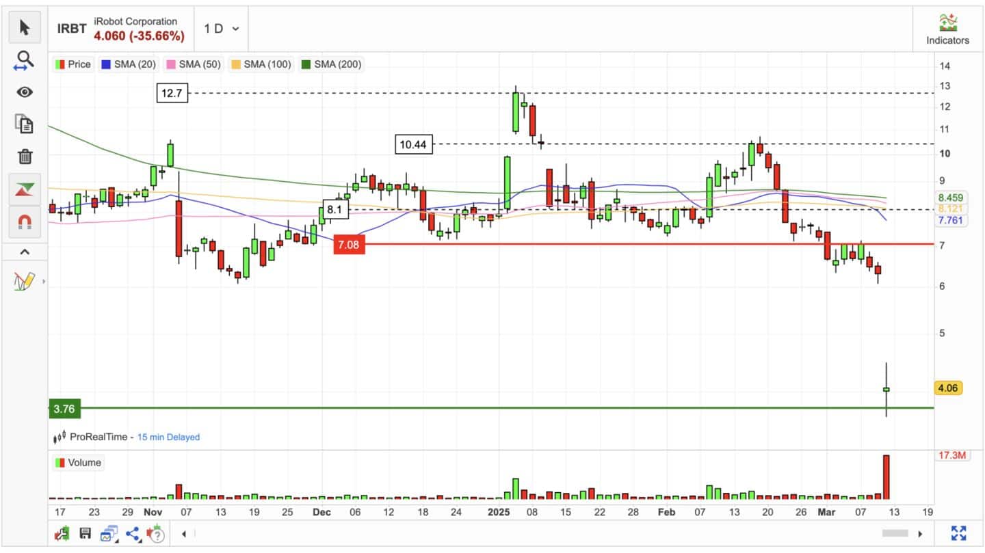Open the share options menu
985x553 pixels.
pos(133,533)
